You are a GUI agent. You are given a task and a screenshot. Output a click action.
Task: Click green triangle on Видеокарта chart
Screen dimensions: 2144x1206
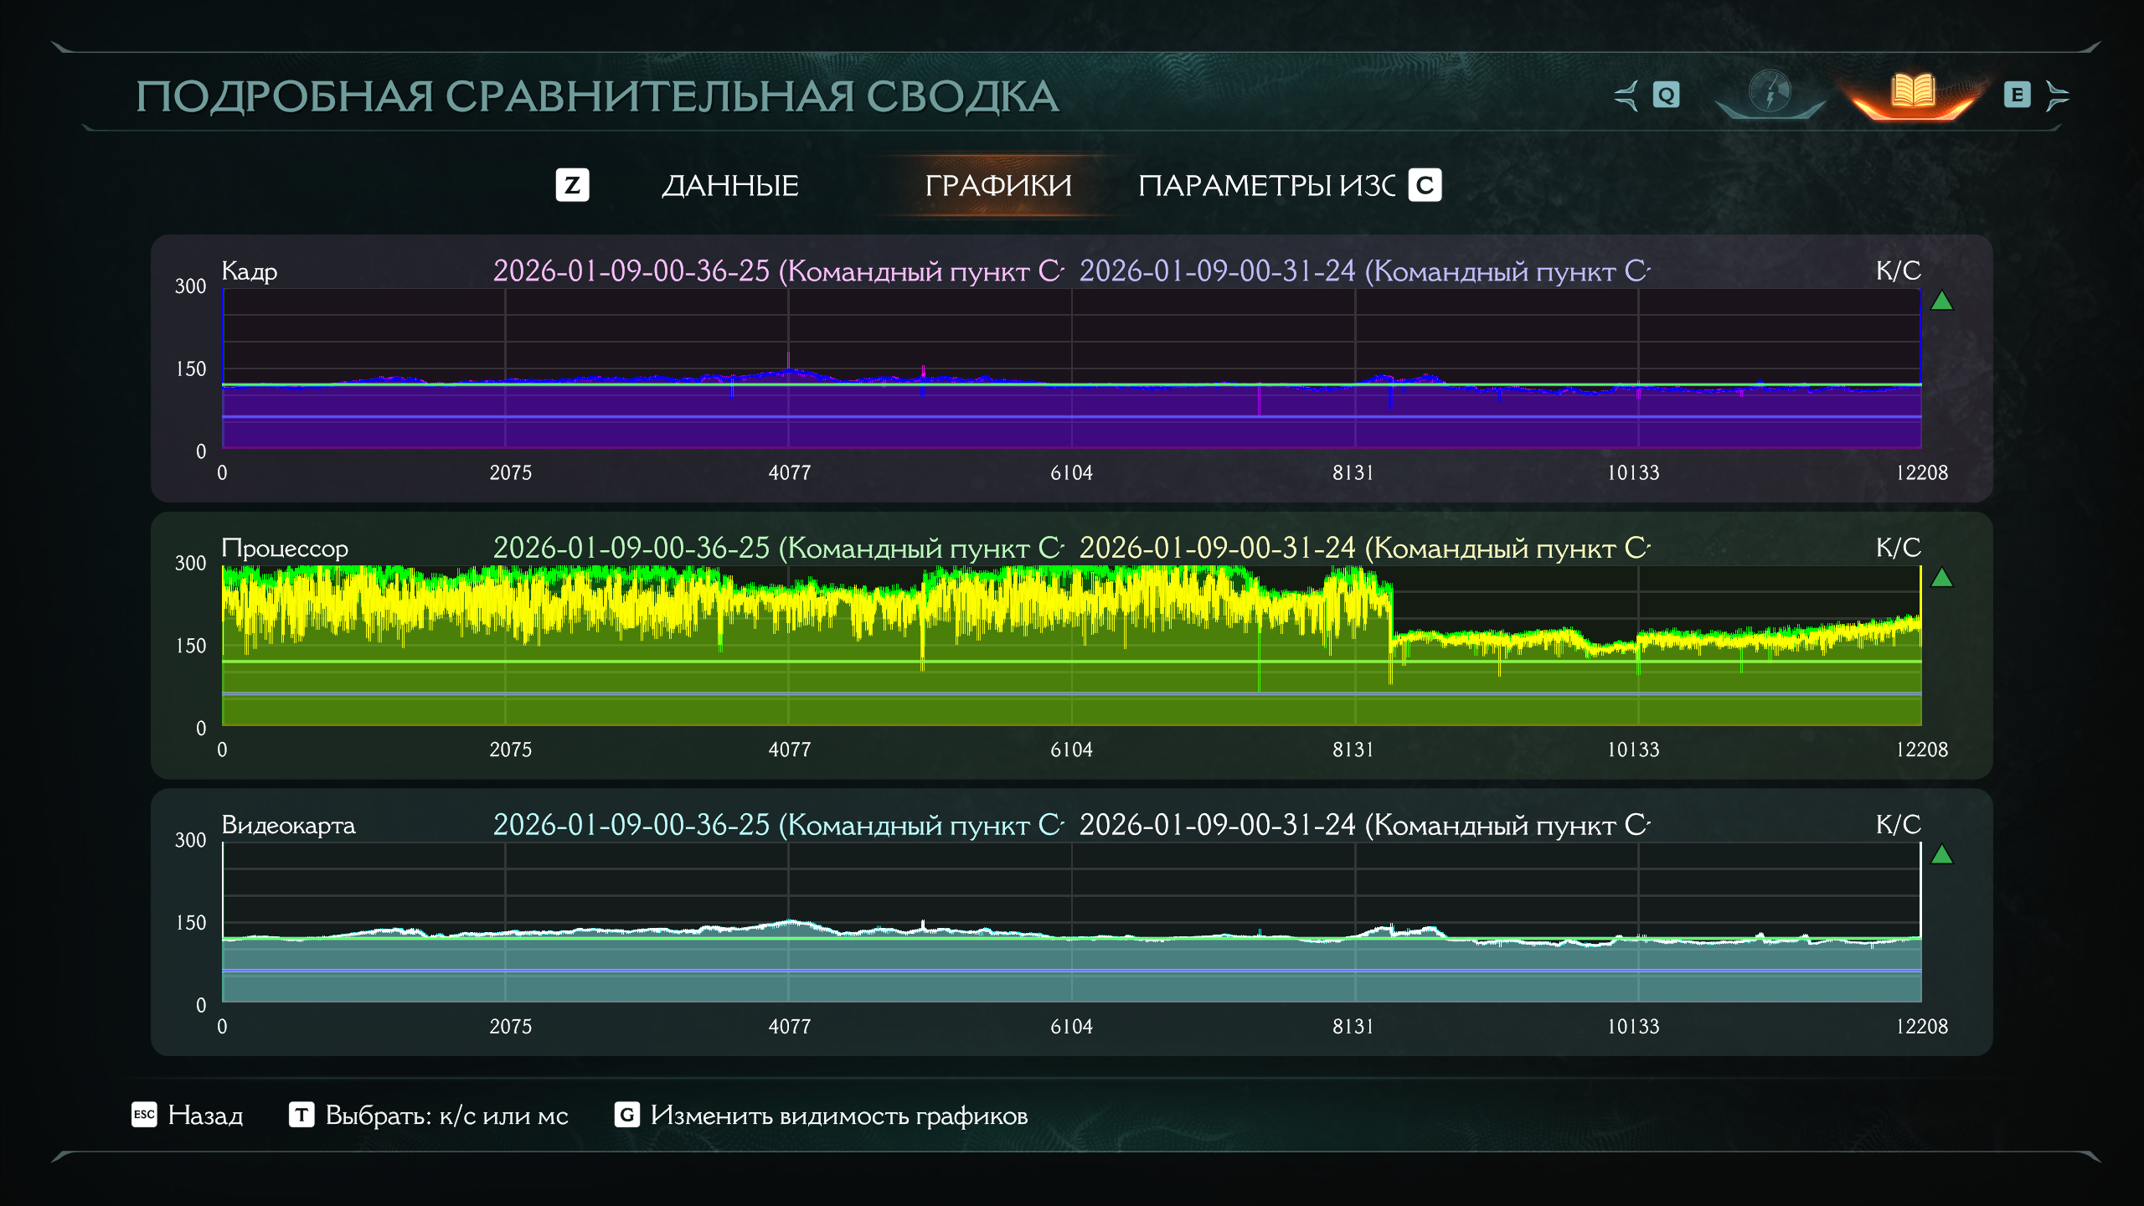[x=1941, y=855]
